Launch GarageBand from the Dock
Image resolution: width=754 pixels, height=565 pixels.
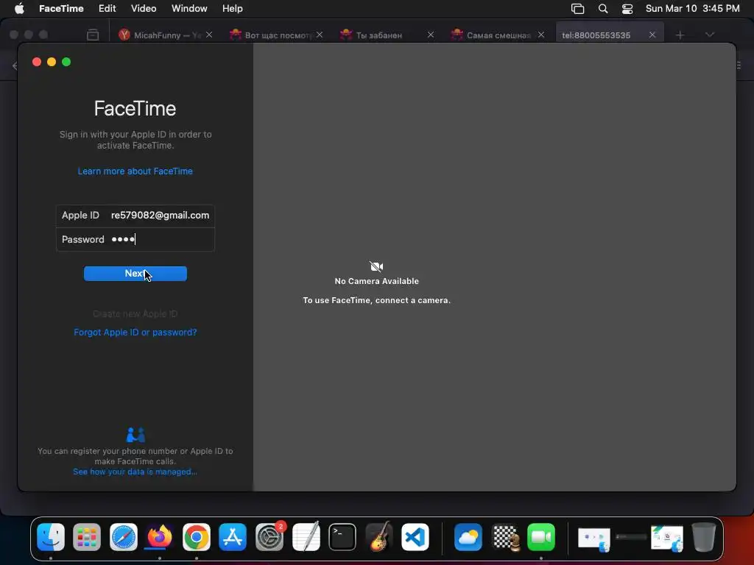click(379, 536)
